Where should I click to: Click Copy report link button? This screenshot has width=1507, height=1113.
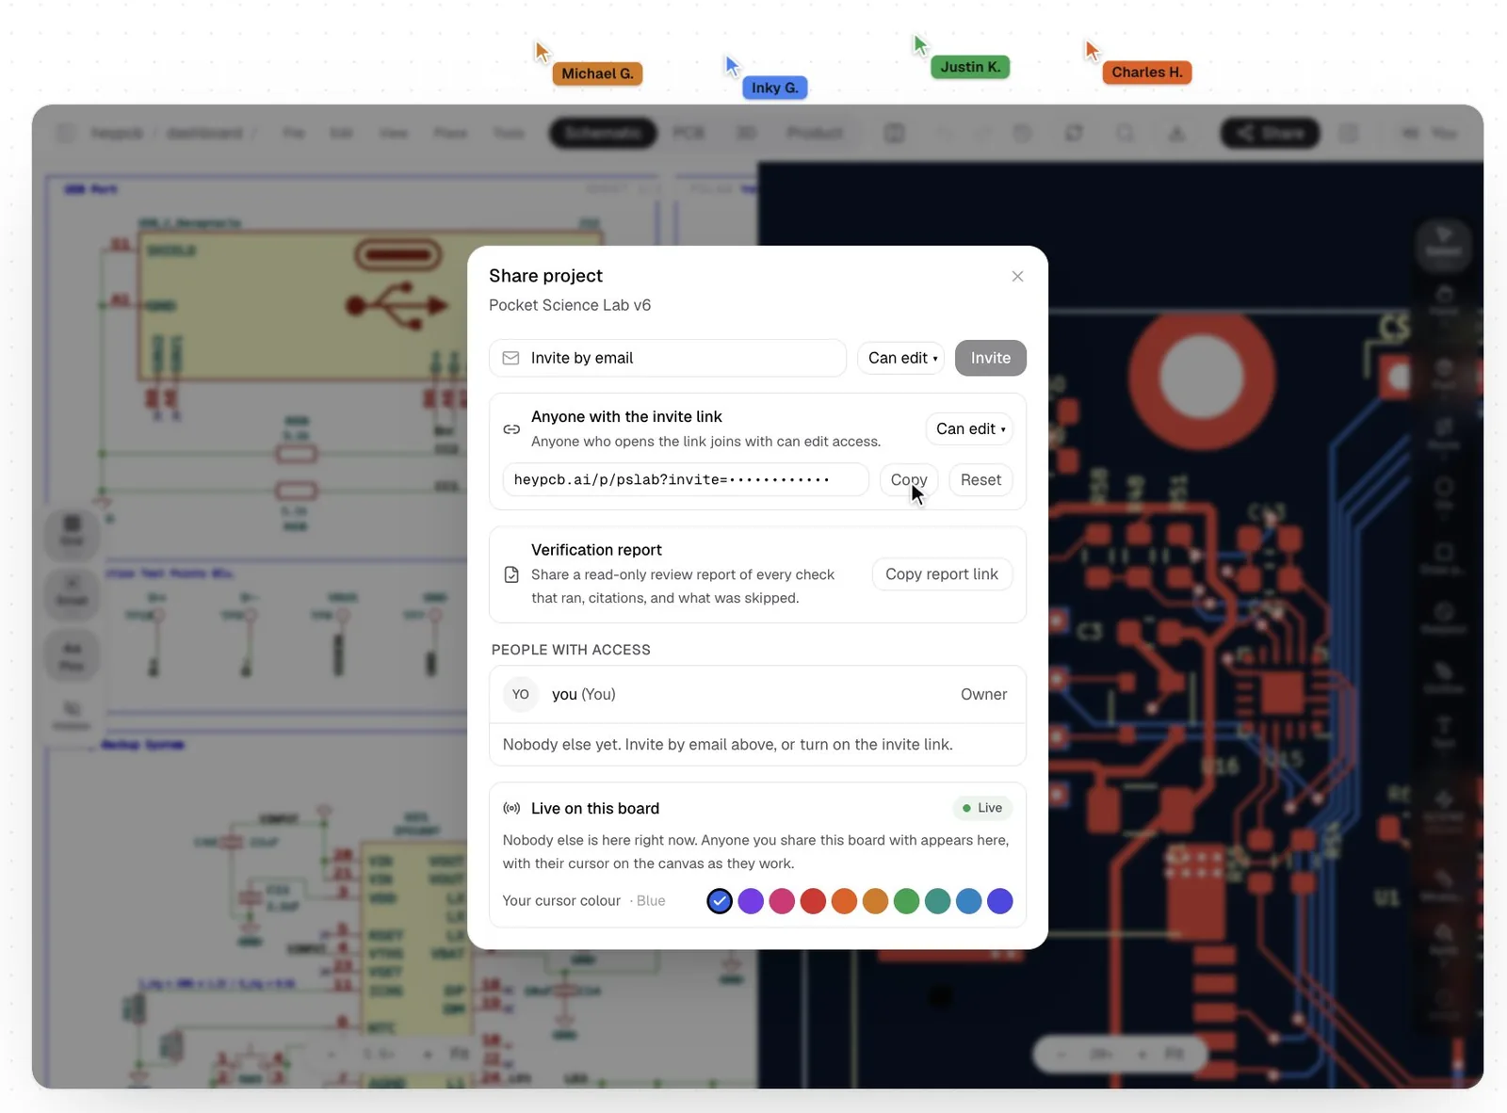coord(942,574)
